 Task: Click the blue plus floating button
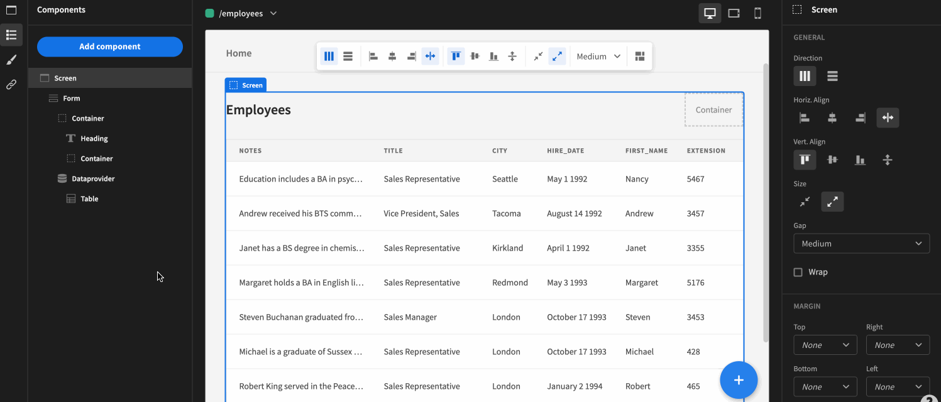pos(739,380)
